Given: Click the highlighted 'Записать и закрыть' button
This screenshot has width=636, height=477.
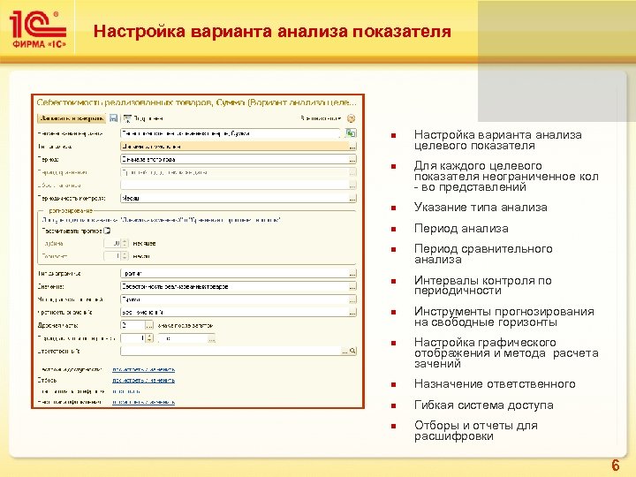Looking at the screenshot, I should point(72,118).
